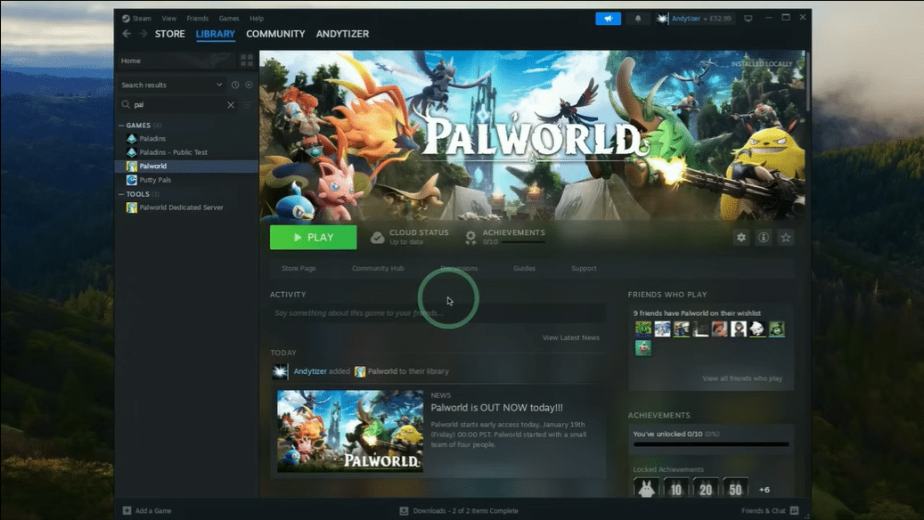Click the blue announcements megaphone icon
Image resolution: width=924 pixels, height=520 pixels.
[x=608, y=19]
